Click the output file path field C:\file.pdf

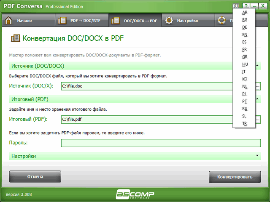pos(147,120)
